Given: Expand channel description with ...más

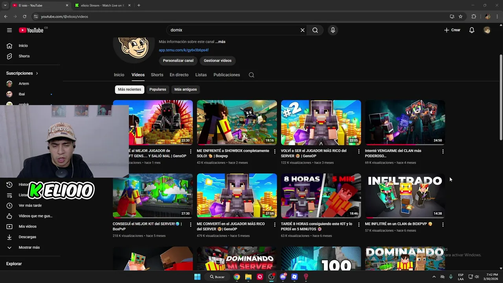Looking at the screenshot, I should (220, 42).
